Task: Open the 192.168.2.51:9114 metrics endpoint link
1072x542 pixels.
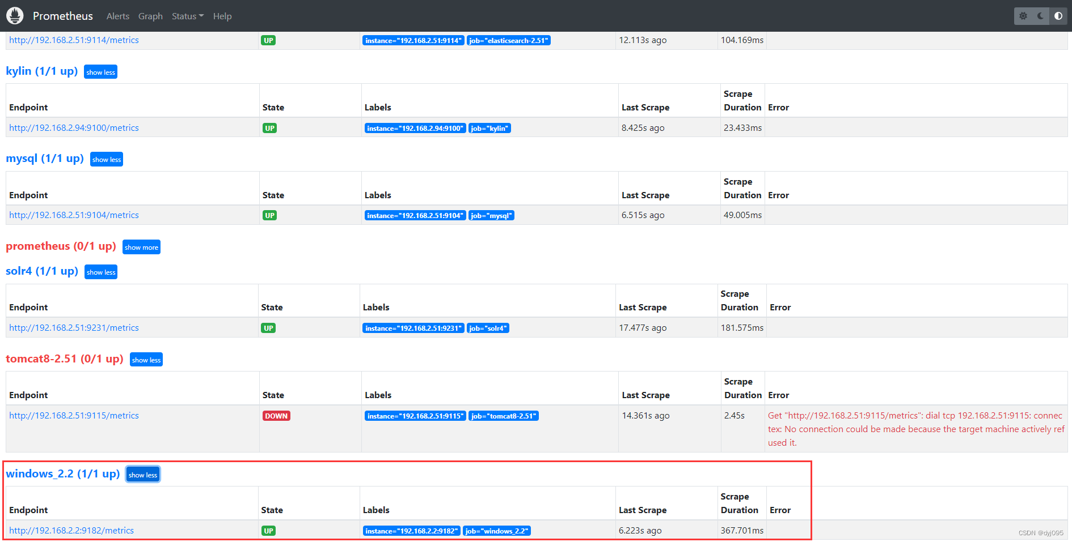Action: pos(74,40)
